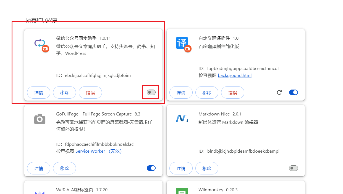This screenshot has width=343, height=194.
Task: View 错误 for 自定义翻译插件
Action: [233, 93]
